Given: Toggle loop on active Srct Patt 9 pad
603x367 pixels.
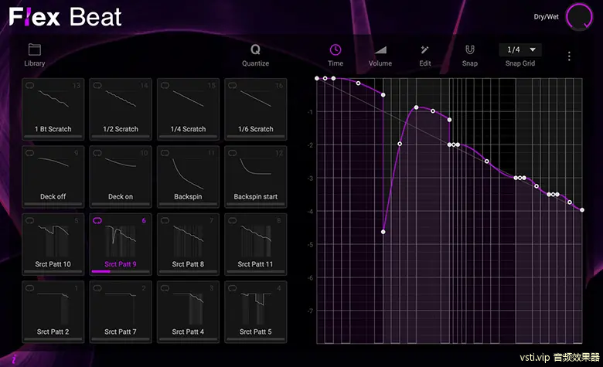Looking at the screenshot, I should (x=97, y=220).
